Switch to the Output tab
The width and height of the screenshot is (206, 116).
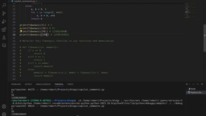pos(28,84)
